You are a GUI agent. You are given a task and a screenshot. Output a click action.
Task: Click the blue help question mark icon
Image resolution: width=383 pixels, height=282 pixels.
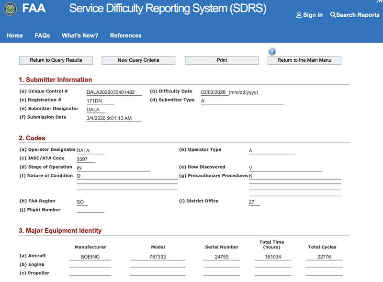[x=272, y=51]
